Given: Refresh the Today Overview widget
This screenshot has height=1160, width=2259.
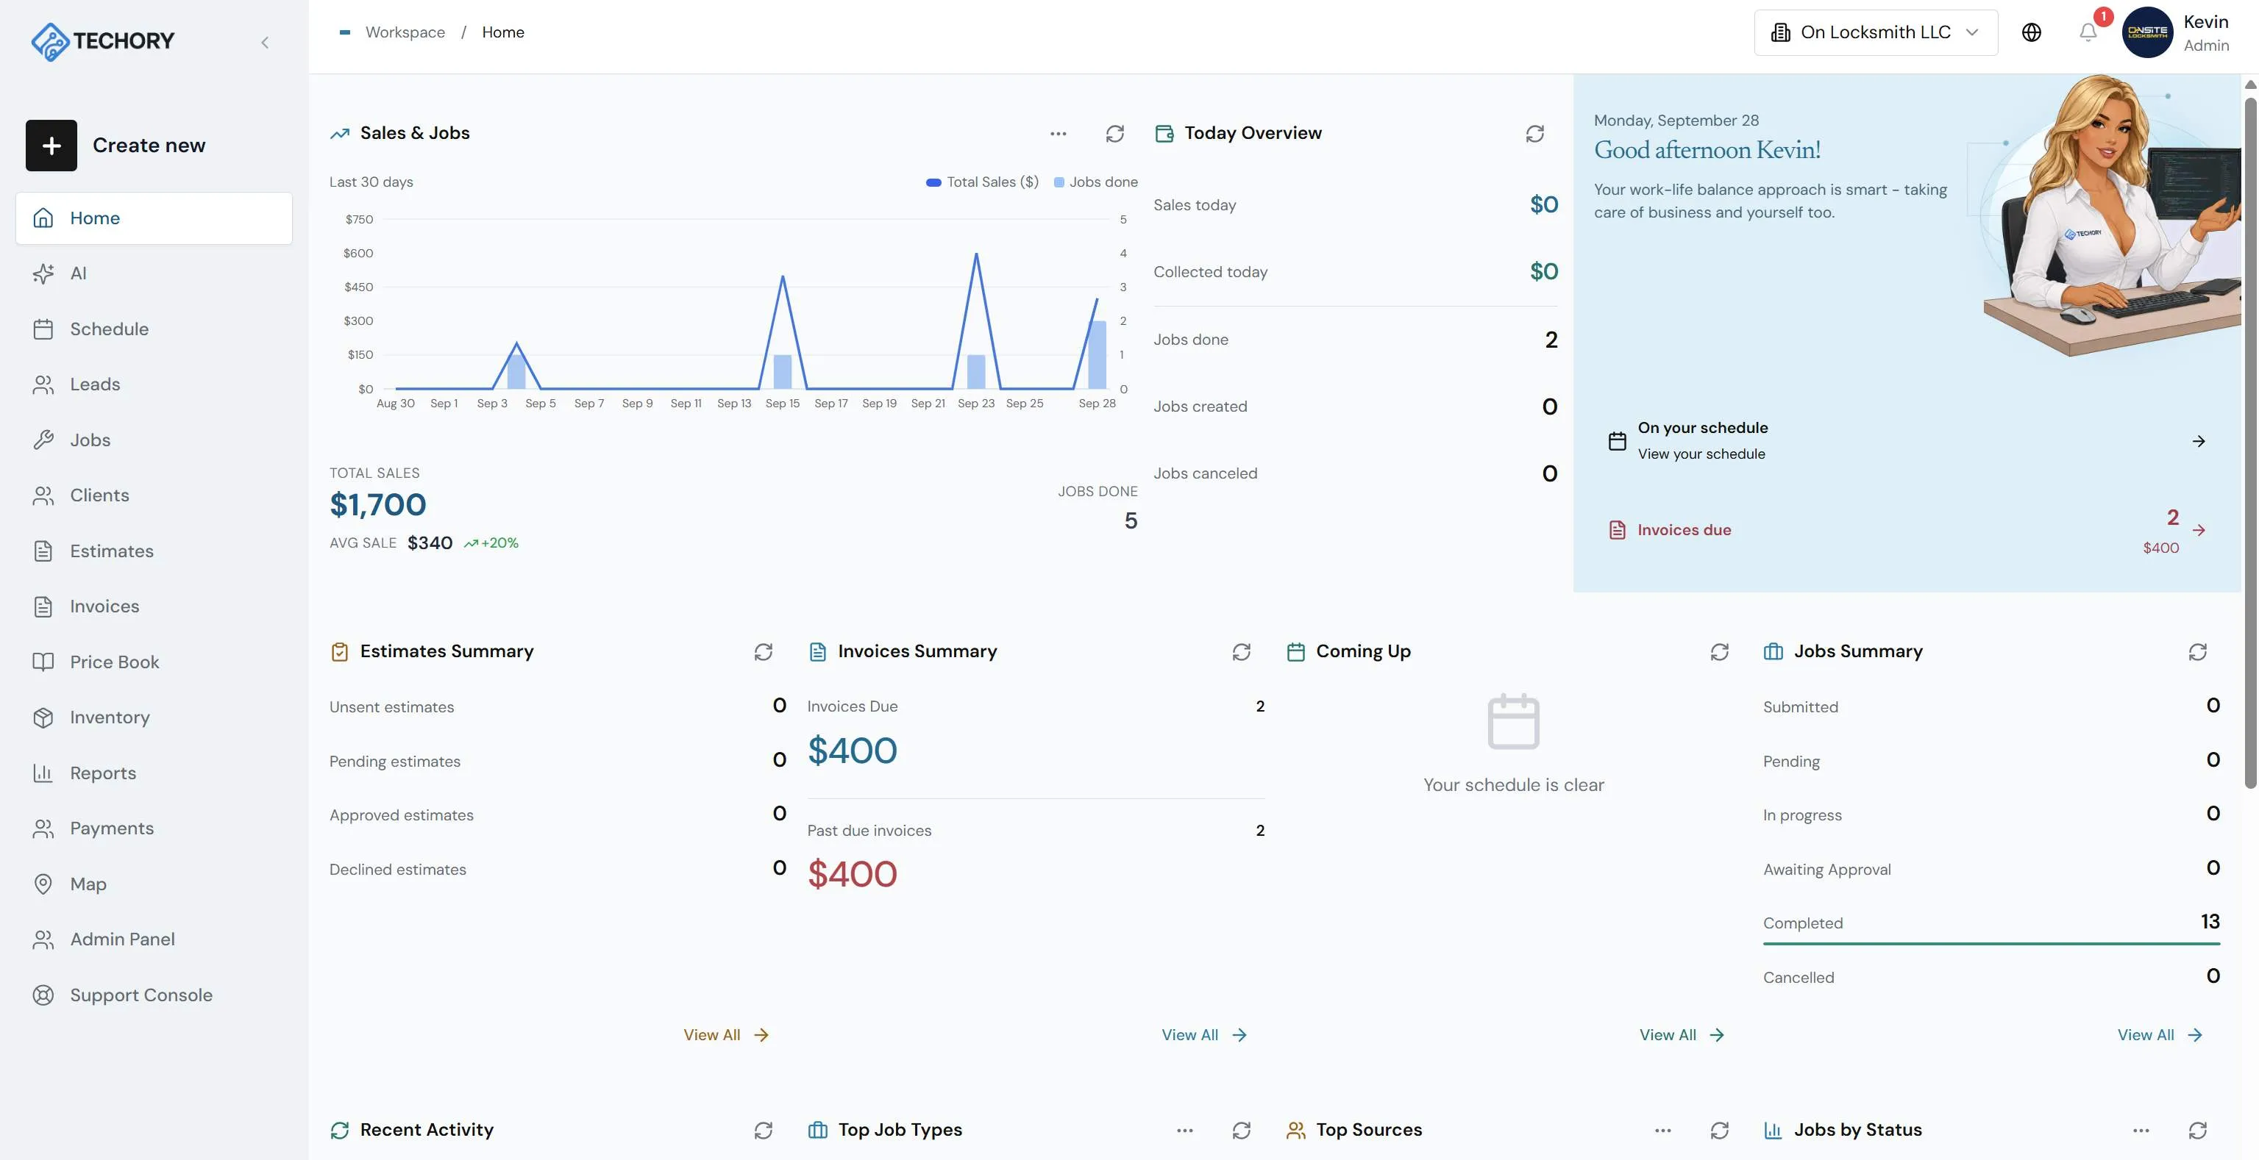Looking at the screenshot, I should (x=1534, y=133).
